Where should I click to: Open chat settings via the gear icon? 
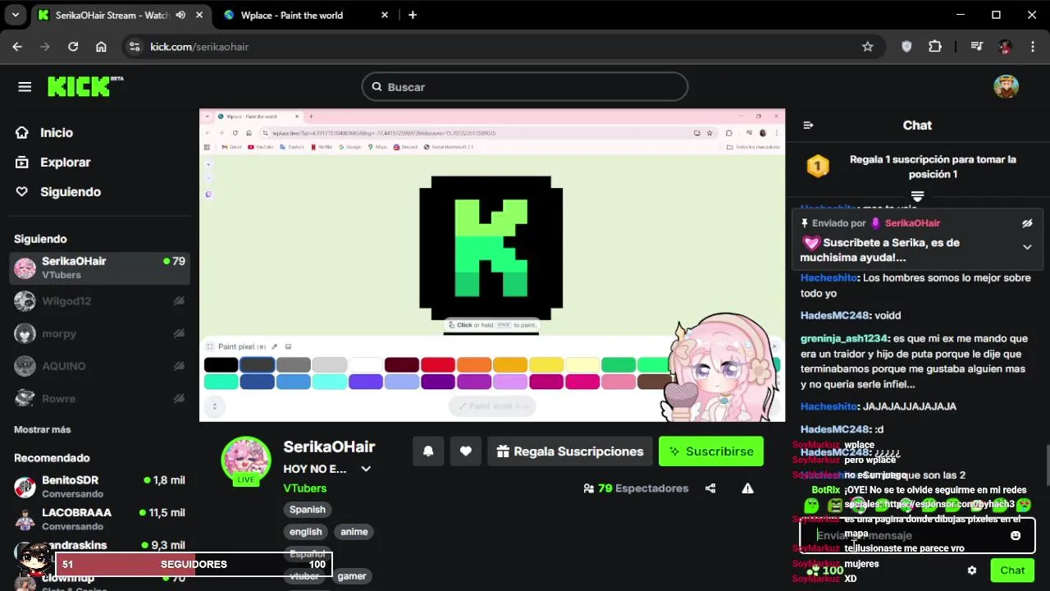coord(972,570)
